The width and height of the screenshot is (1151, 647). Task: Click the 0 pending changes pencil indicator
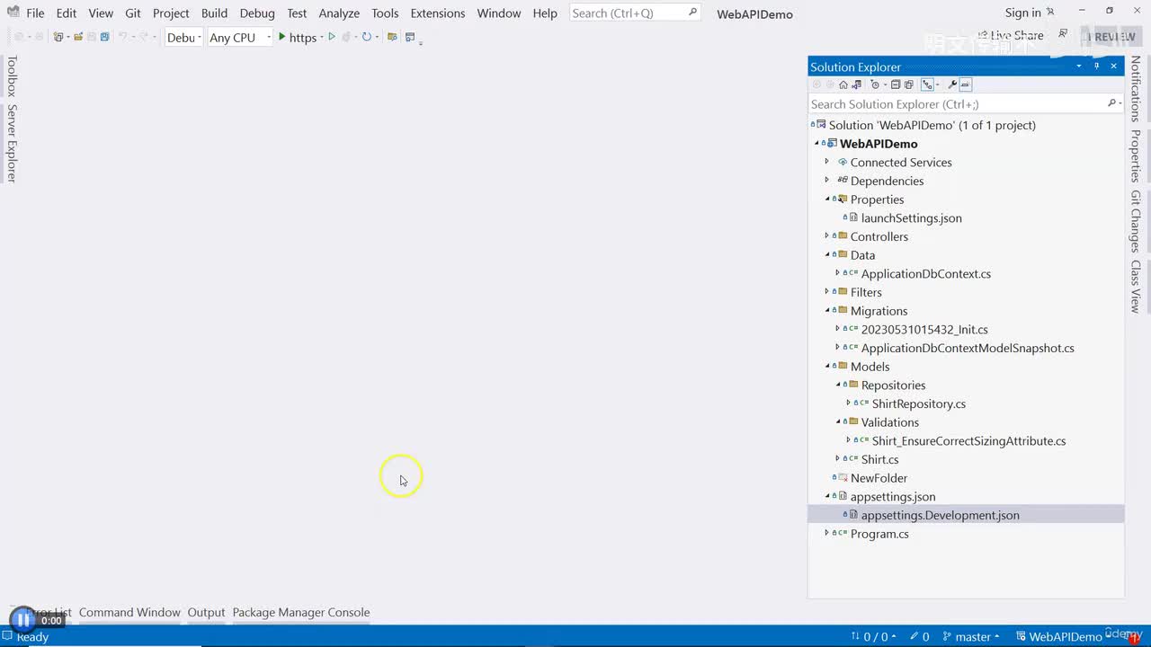(920, 637)
